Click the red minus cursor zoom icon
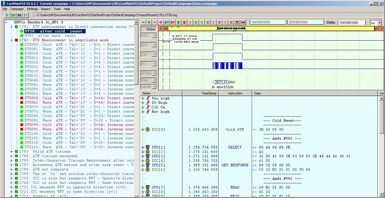This screenshot has width=385, height=198. tap(155, 22)
